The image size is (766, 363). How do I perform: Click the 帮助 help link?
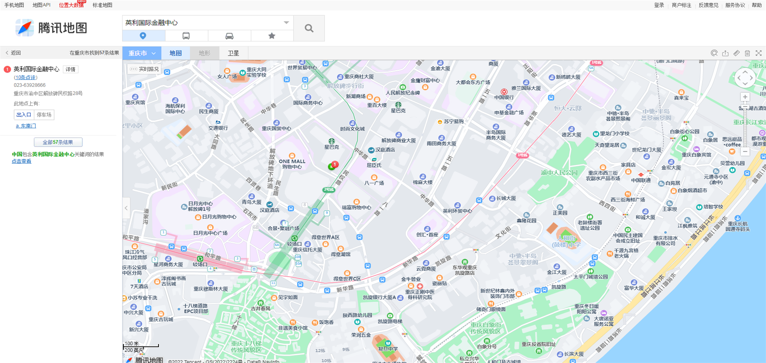757,5
